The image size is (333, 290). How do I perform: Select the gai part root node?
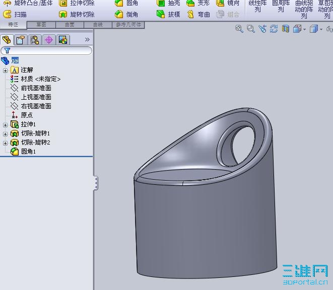coord(15,60)
